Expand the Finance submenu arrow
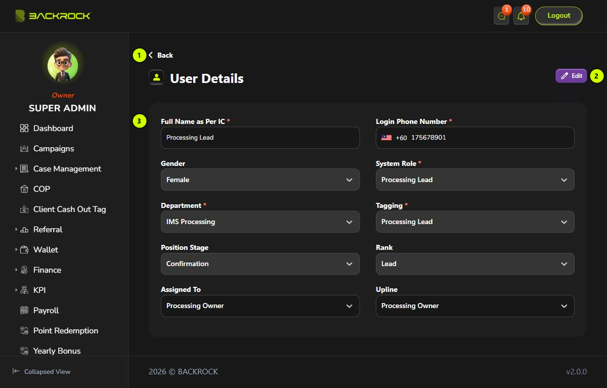The width and height of the screenshot is (607, 388). [x=16, y=270]
